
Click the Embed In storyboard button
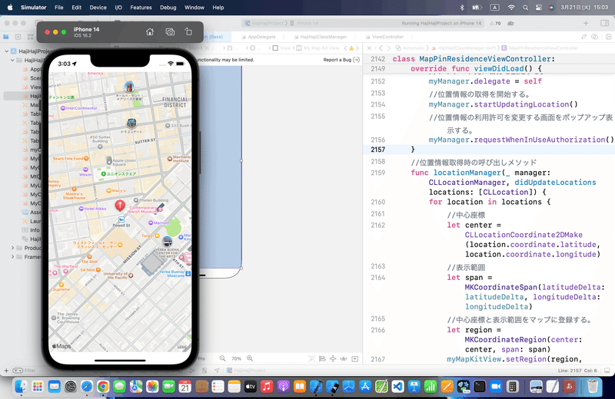[355, 358]
